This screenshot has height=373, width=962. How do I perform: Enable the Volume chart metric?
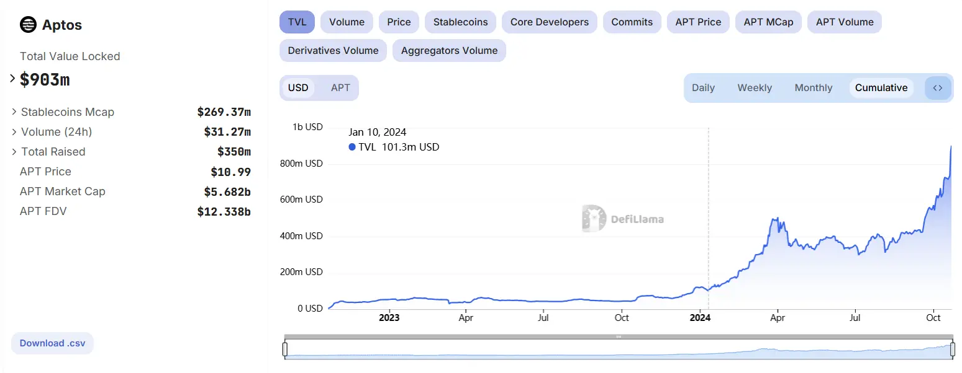click(x=347, y=22)
